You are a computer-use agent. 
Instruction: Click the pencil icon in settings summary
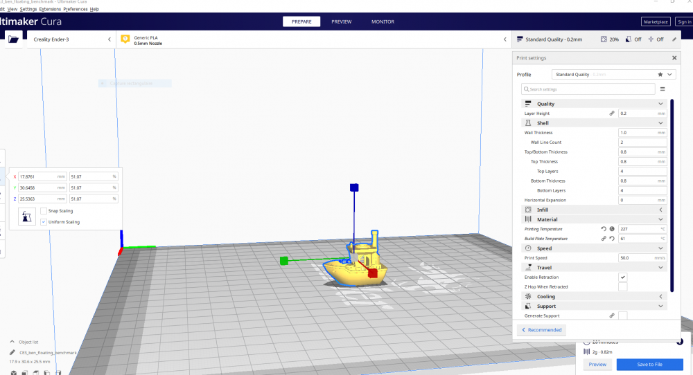(674, 39)
